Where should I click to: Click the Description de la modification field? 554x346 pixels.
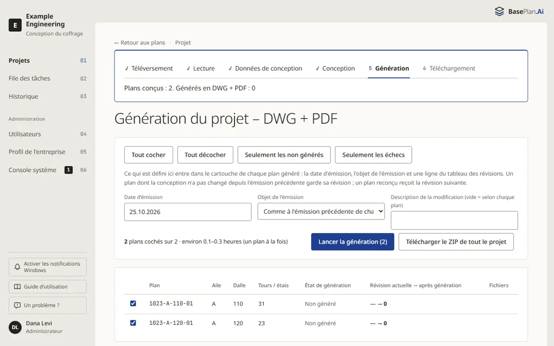(454, 221)
